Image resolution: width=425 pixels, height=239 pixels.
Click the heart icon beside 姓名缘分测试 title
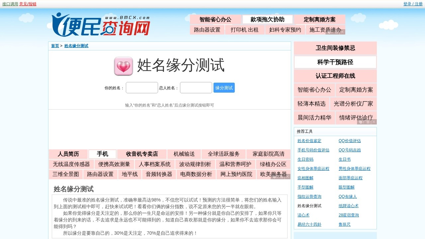[x=123, y=66]
